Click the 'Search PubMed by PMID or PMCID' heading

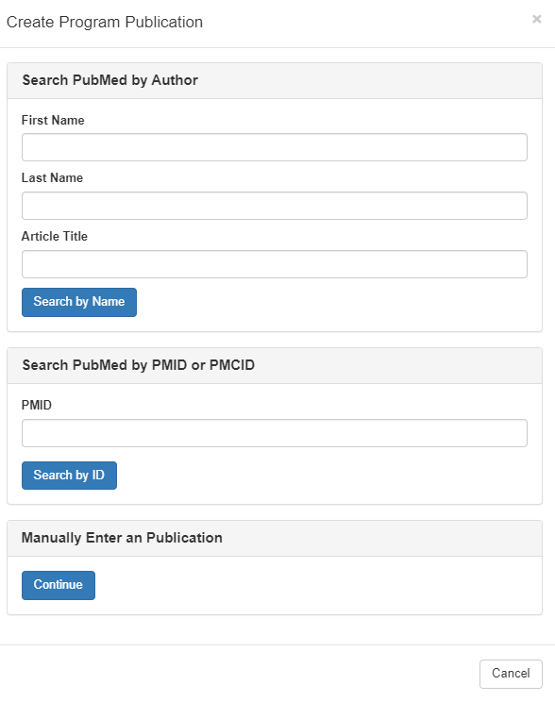[139, 365]
